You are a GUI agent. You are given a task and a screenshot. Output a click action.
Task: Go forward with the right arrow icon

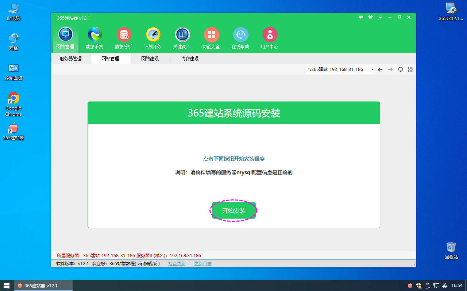point(390,69)
